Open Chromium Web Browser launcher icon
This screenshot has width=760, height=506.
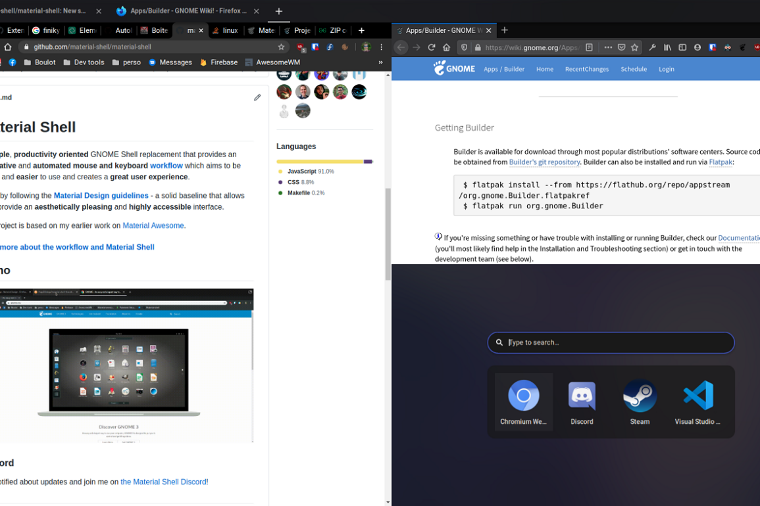[x=524, y=402]
